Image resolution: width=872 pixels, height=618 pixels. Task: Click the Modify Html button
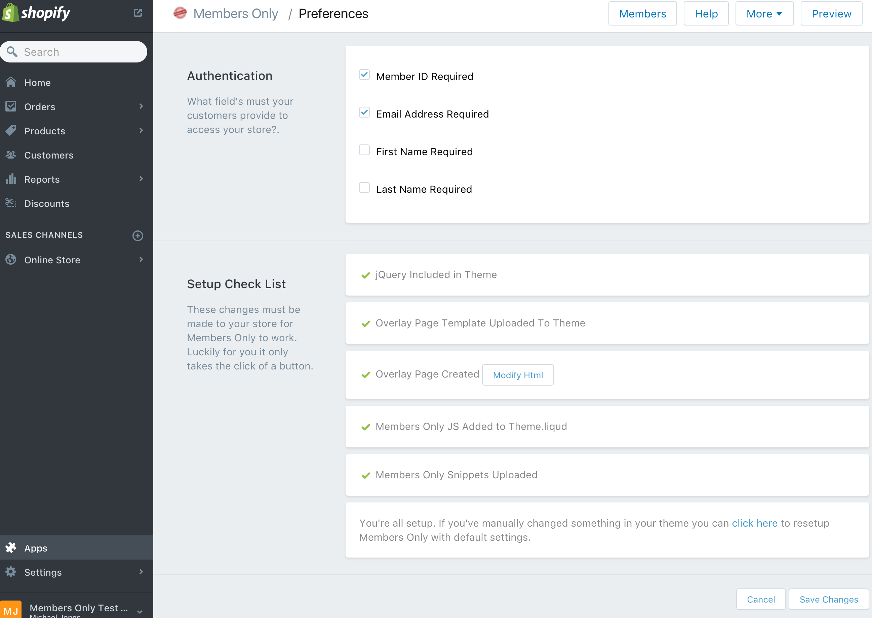[x=518, y=375]
